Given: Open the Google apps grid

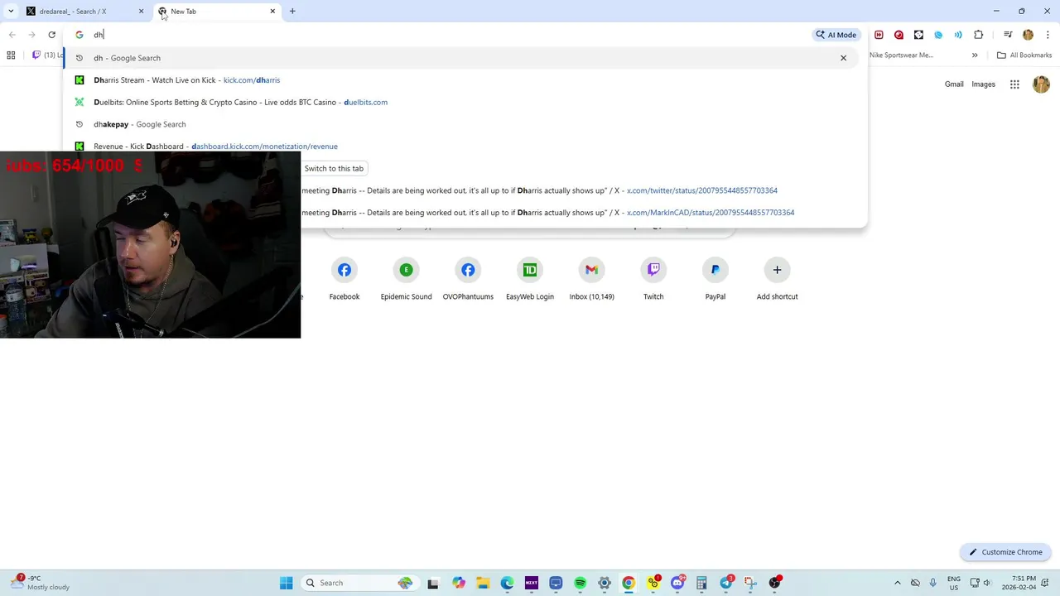Looking at the screenshot, I should click(x=1014, y=84).
